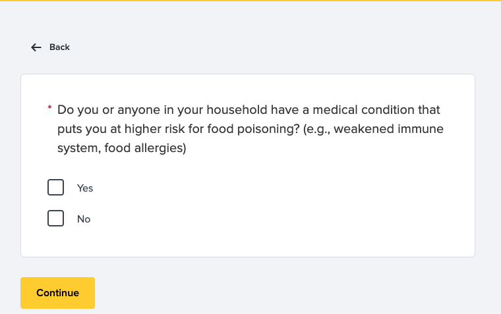The width and height of the screenshot is (501, 314).
Task: Click the yellow progress bar at top
Action: (x=250, y=1)
